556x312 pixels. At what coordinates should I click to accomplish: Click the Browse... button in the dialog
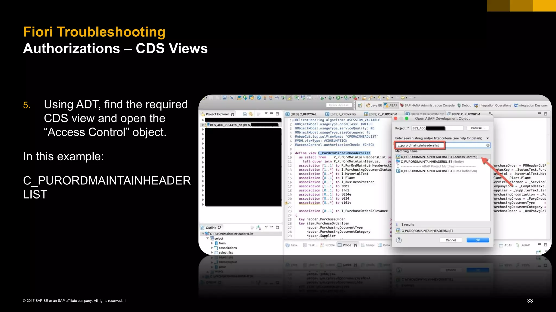(x=478, y=128)
